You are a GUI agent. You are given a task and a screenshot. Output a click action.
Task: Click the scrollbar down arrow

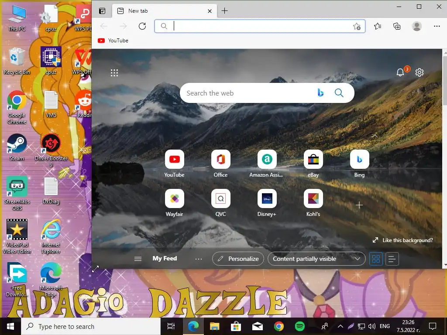pos(445,265)
